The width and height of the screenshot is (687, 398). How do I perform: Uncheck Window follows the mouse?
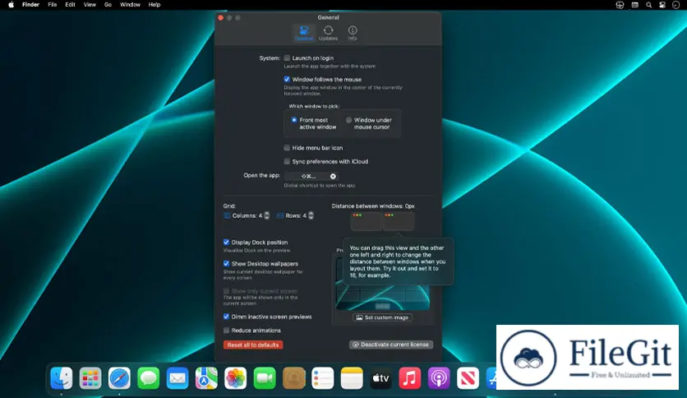287,79
